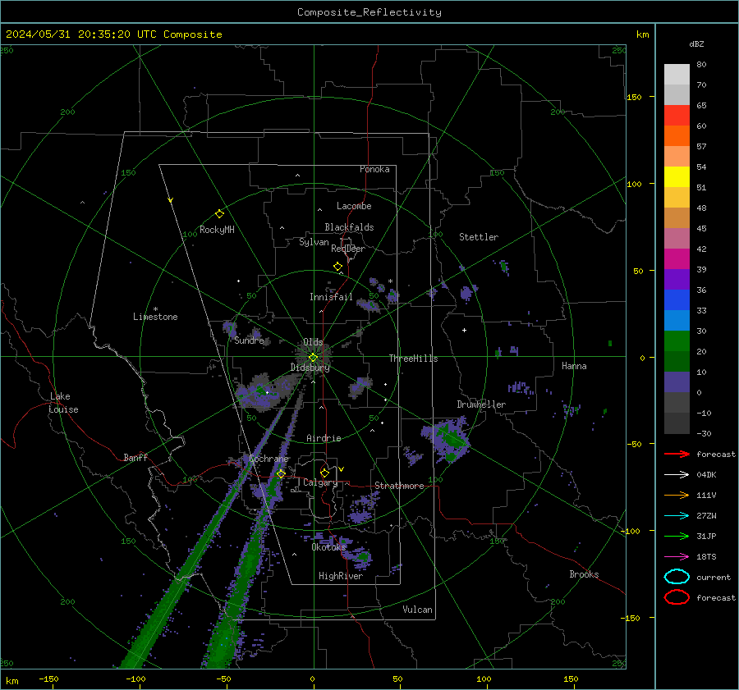
Task: Click the Calgary city label
Action: tap(320, 482)
